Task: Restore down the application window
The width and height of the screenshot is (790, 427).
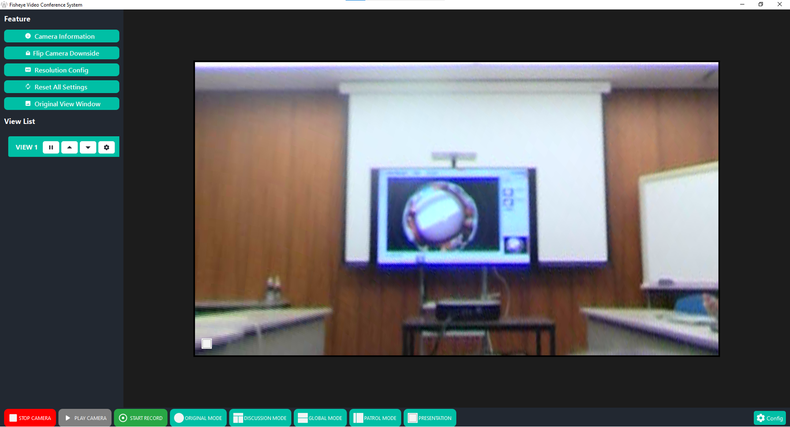Action: click(x=761, y=4)
